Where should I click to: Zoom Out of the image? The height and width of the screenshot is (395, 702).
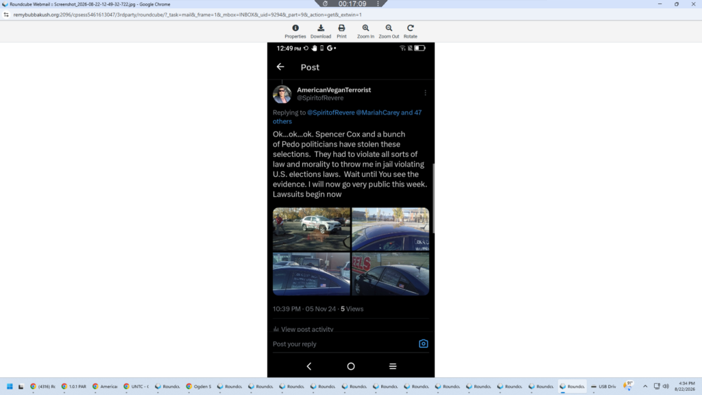389,32
